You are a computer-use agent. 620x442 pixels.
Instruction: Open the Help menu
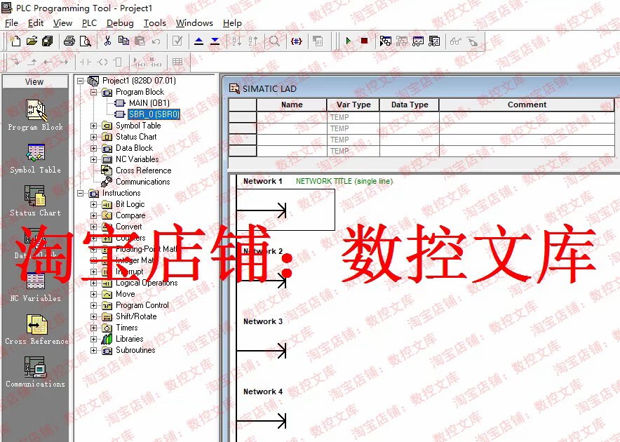point(232,23)
